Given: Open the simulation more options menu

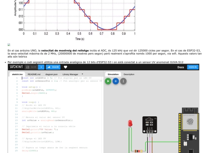Looking at the screenshot, I should point(123,81).
